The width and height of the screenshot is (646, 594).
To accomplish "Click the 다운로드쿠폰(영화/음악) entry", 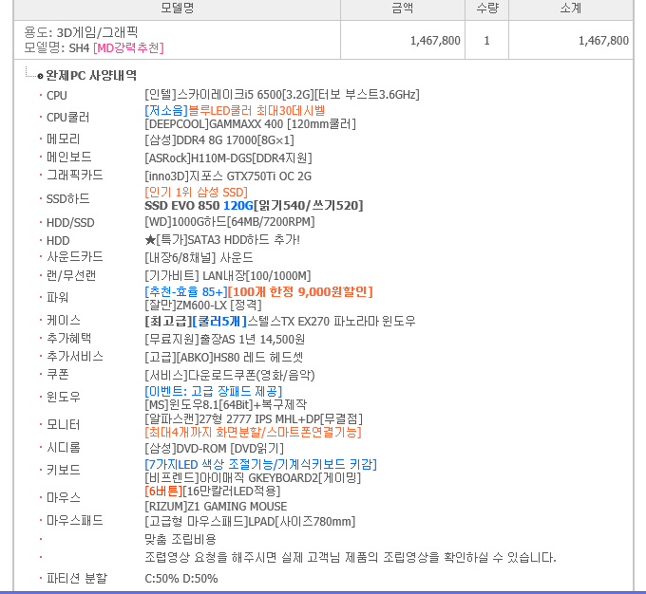I will pyautogui.click(x=230, y=376).
